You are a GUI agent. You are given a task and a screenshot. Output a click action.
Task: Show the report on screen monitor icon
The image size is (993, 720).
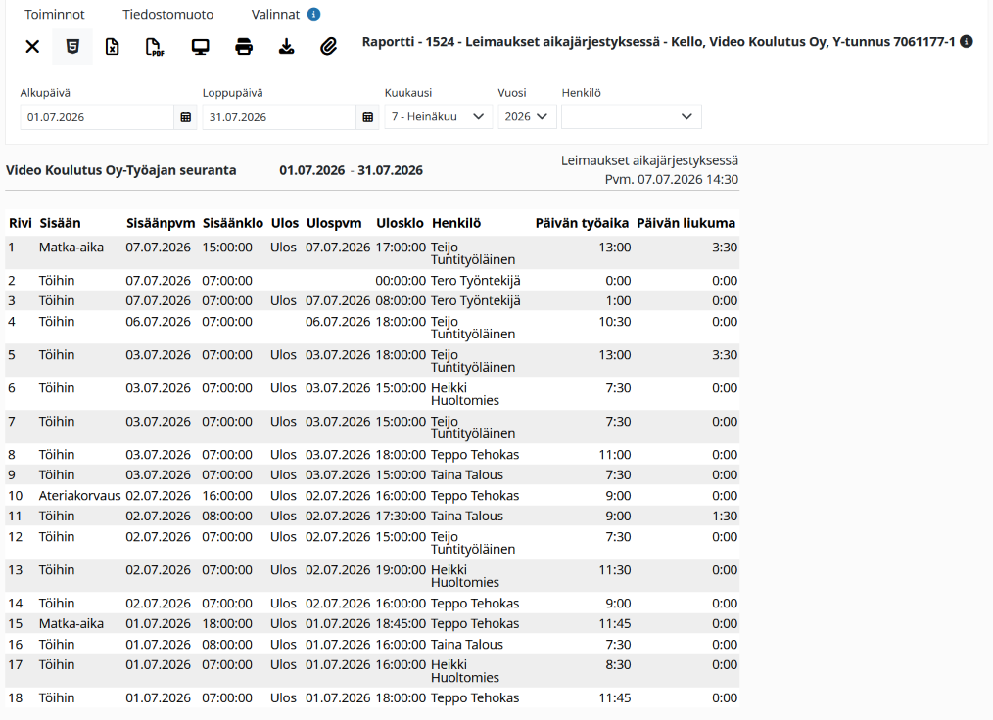tap(200, 47)
